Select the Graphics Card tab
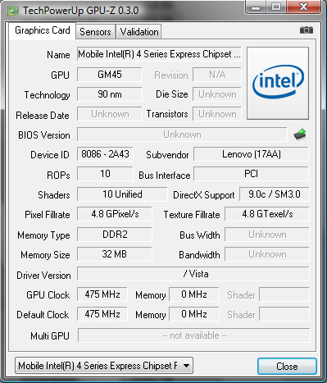Image resolution: width=327 pixels, height=383 pixels. click(43, 30)
